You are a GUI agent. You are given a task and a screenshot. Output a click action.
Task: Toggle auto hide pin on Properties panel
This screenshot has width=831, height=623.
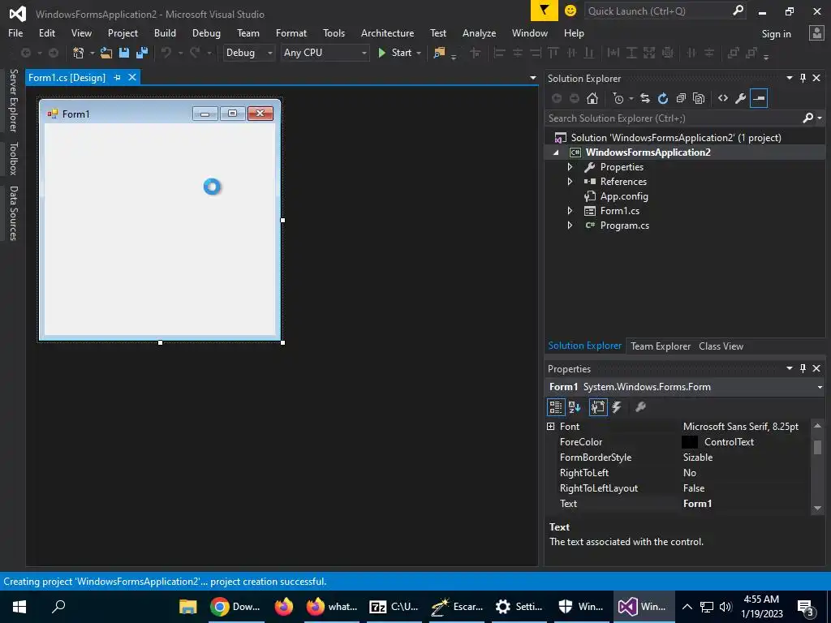(803, 368)
